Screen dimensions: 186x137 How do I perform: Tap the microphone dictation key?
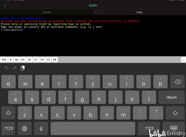(x=41, y=128)
